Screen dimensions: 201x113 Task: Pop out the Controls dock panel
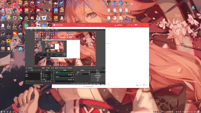(x=104, y=70)
